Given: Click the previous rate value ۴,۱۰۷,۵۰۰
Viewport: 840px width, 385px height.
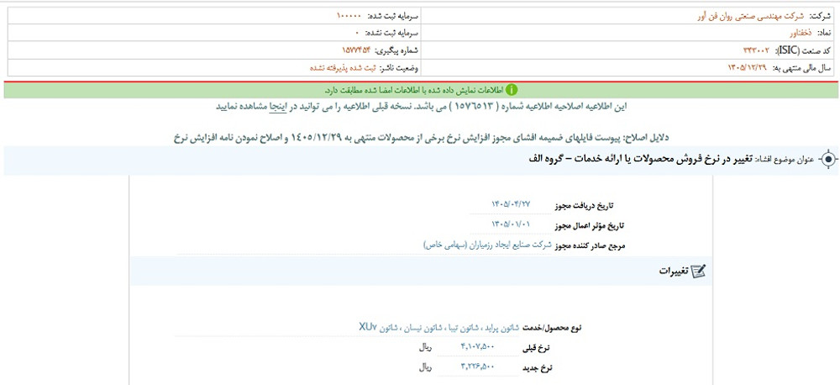Looking at the screenshot, I should [477, 347].
